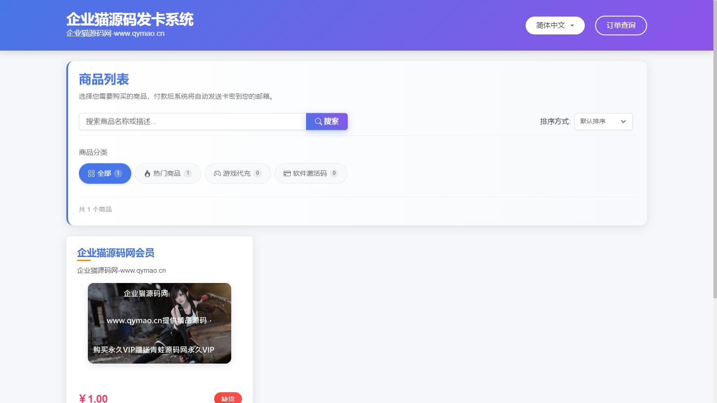Click the card icon beside 软件激活码
This screenshot has height=403, width=717.
click(x=287, y=173)
